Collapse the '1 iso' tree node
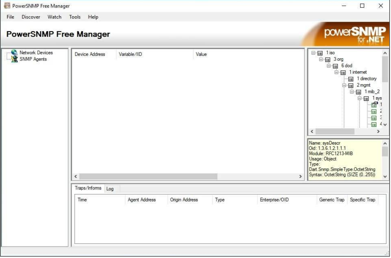Image resolution: width=391 pixels, height=258 pixels. [313, 53]
